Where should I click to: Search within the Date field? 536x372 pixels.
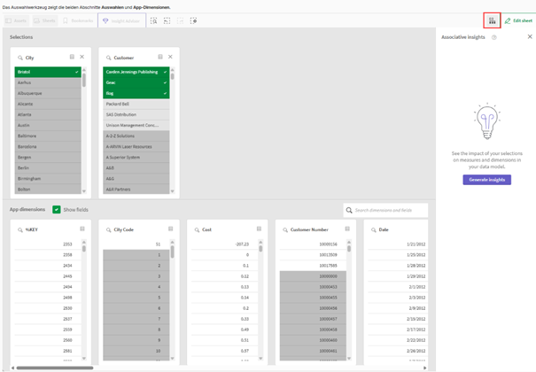(x=374, y=230)
